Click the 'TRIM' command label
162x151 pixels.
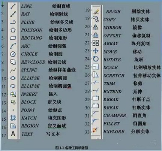(x=109, y=84)
